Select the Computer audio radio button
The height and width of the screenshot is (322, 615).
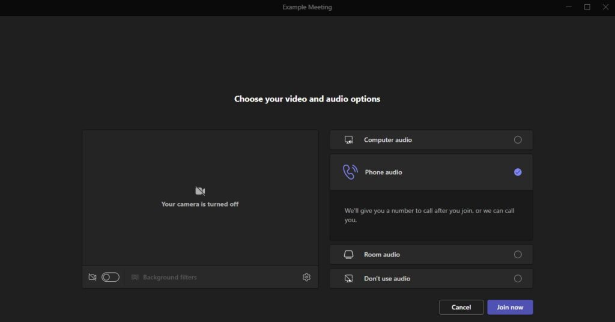tap(518, 139)
